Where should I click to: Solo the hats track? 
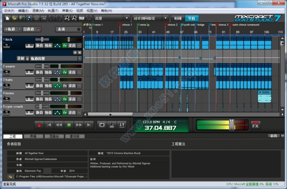pyautogui.click(x=48, y=86)
